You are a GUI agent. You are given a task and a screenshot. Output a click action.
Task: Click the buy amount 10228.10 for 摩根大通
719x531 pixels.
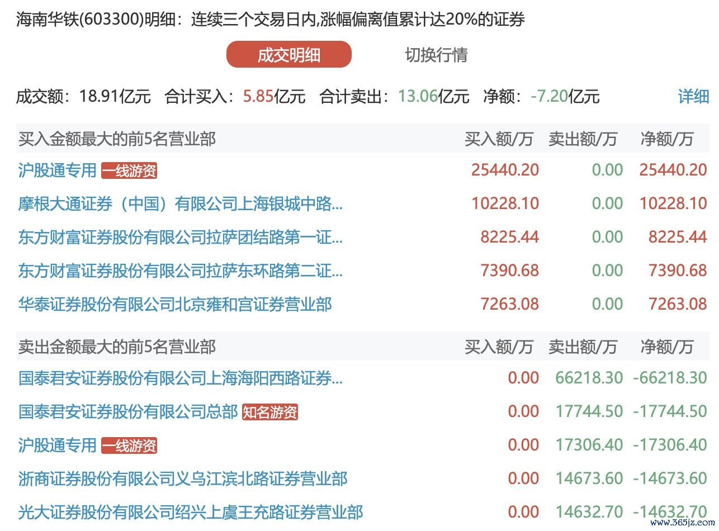(505, 203)
